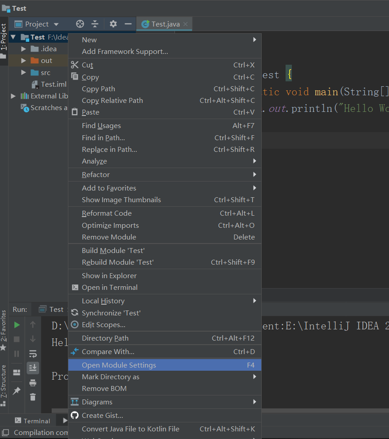Choose Find in Path...

[165, 138]
